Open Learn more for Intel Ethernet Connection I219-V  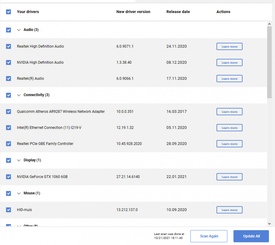click(x=229, y=128)
